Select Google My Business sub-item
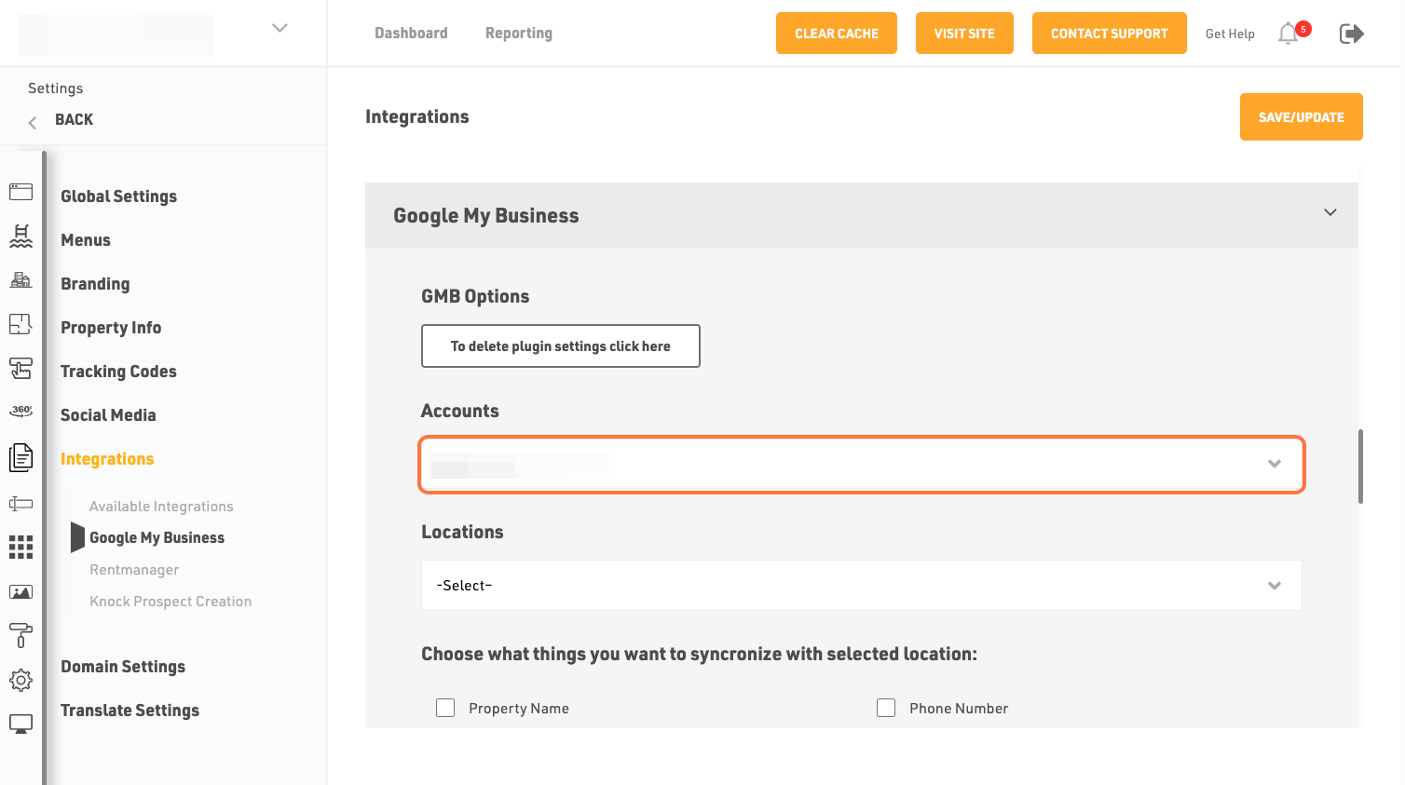 point(157,538)
